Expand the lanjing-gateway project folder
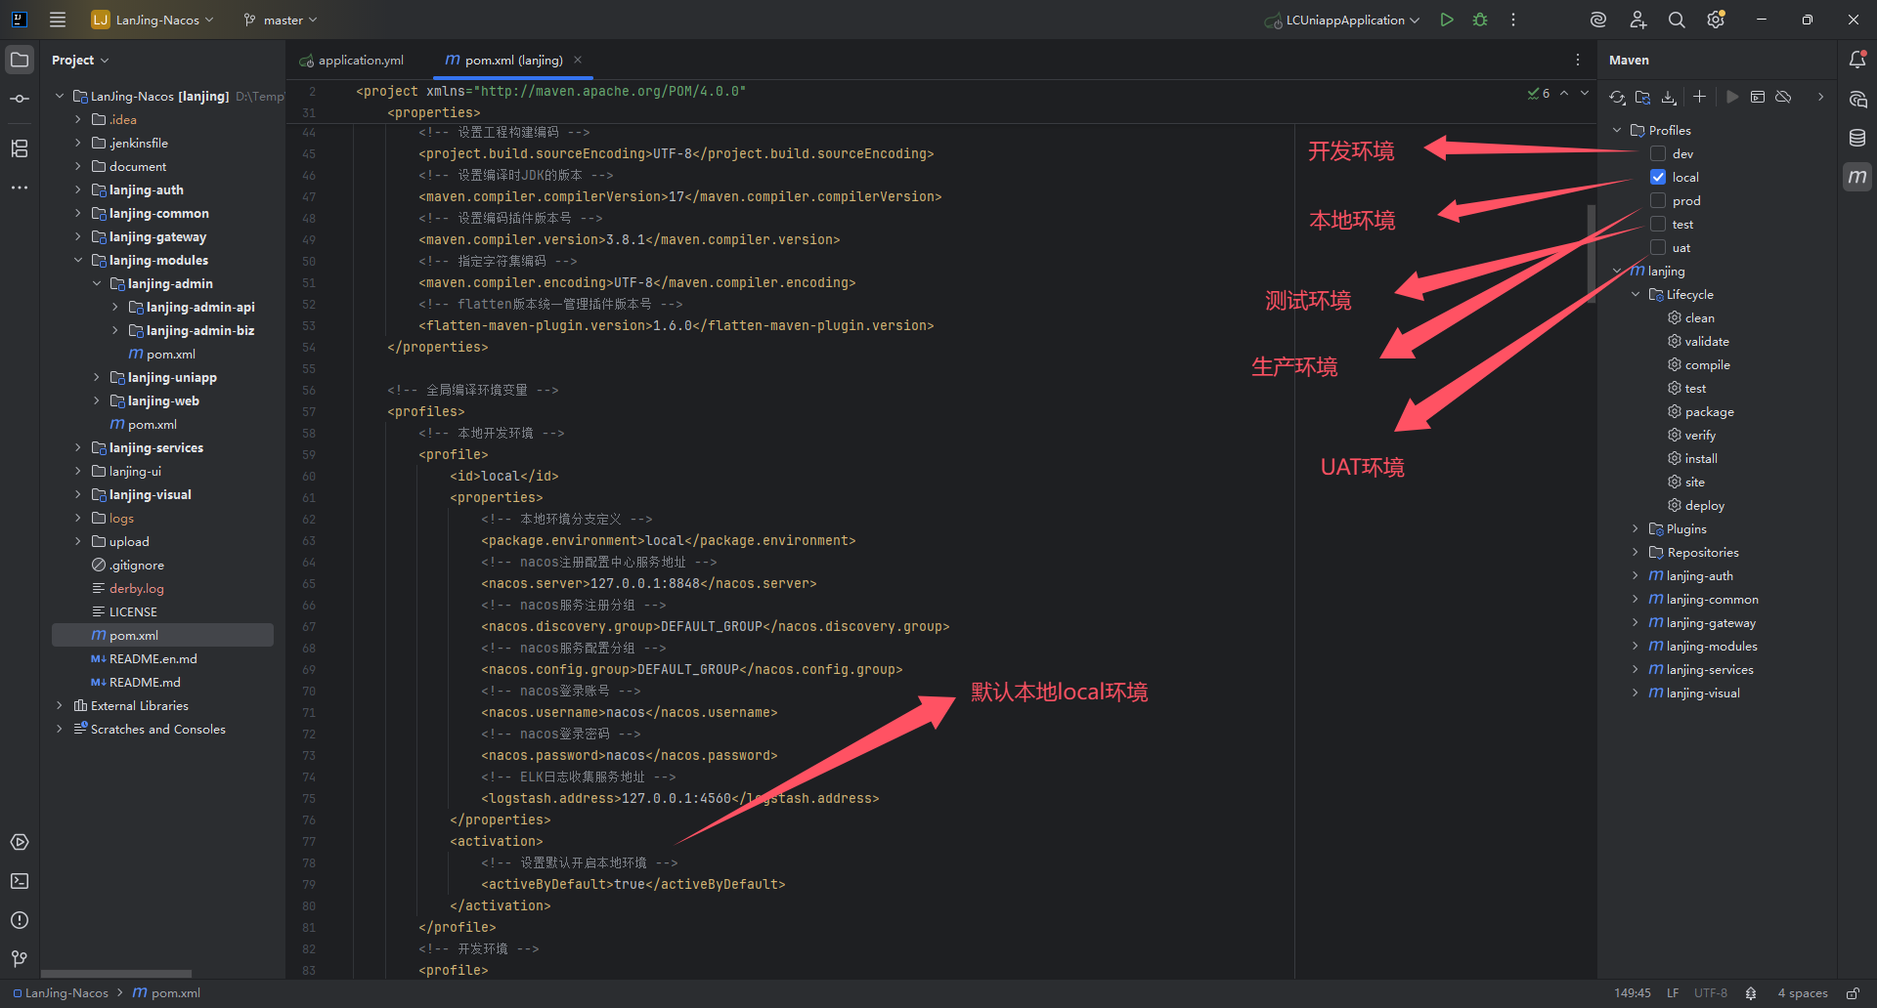 pyautogui.click(x=78, y=236)
